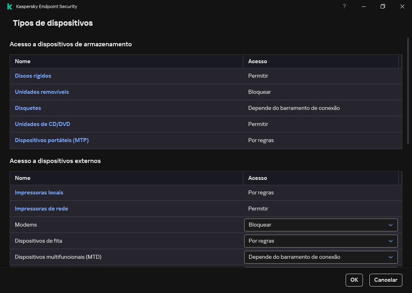Open the Impressoras de rede settings
This screenshot has width=412, height=293.
click(41, 208)
